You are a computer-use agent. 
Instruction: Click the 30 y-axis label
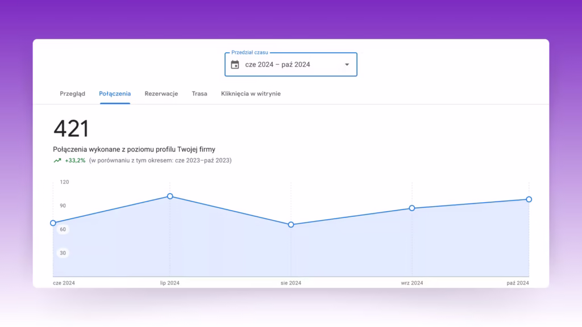pyautogui.click(x=63, y=253)
